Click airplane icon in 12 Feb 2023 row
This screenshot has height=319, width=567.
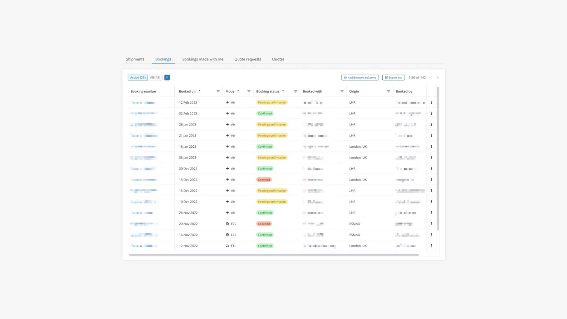(227, 102)
